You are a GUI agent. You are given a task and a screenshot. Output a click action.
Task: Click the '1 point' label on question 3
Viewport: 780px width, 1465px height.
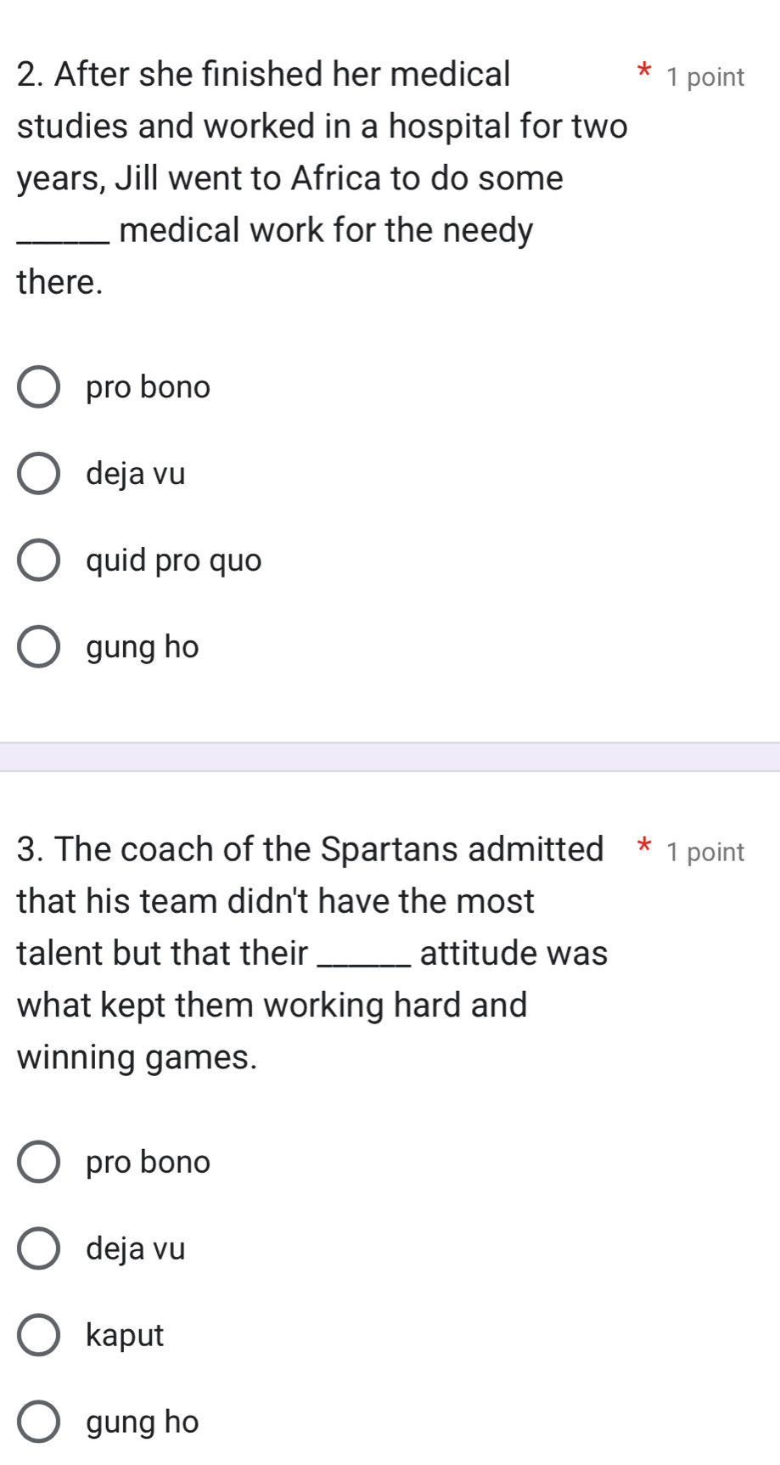[705, 852]
